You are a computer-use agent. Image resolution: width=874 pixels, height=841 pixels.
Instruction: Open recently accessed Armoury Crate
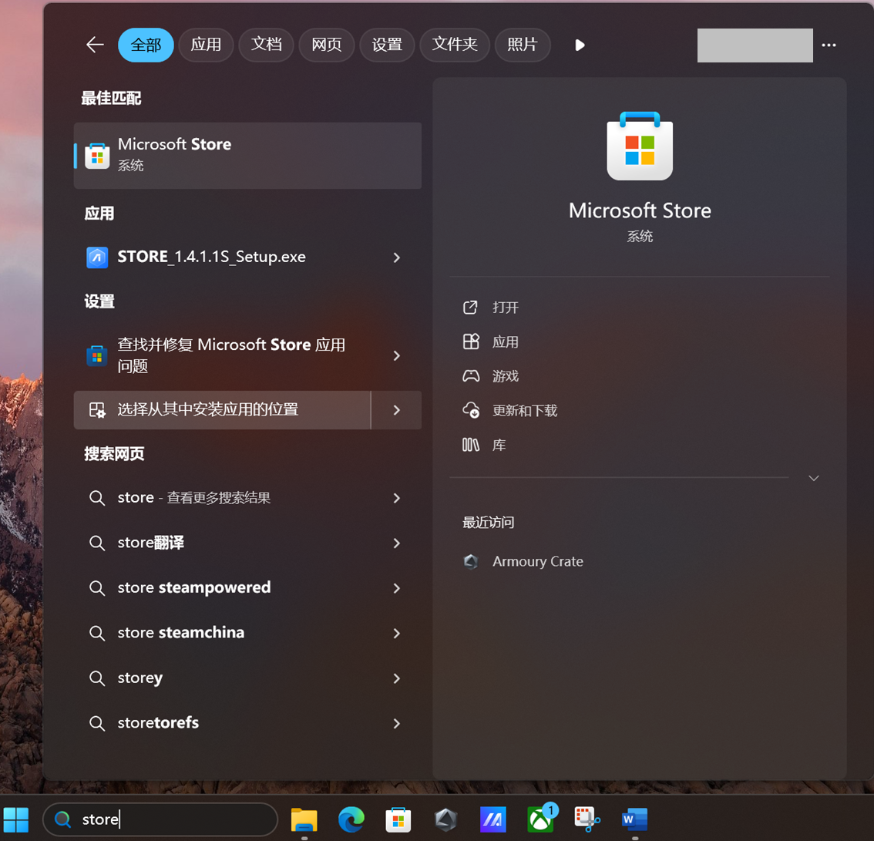[x=523, y=561]
